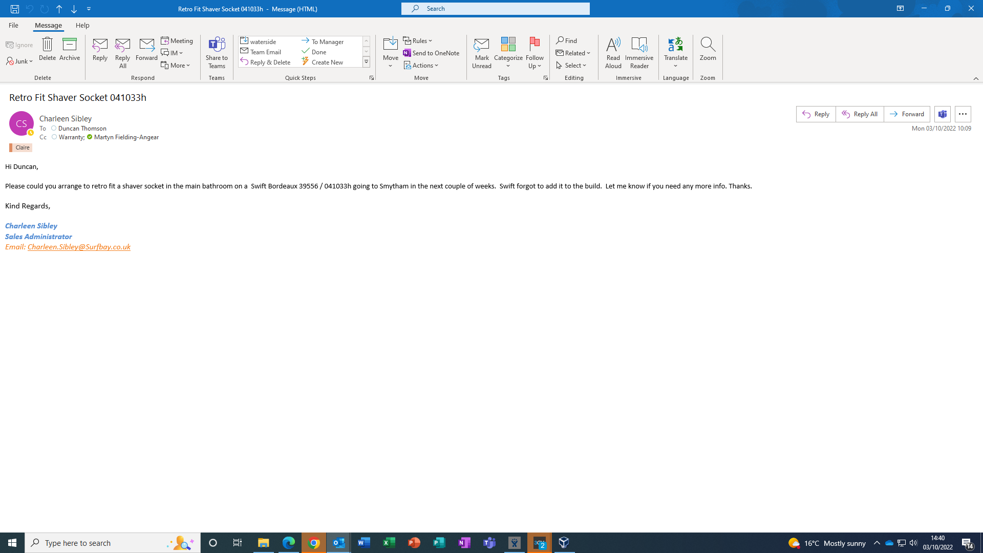Collapse the ribbon with the chevron
Screen dimensions: 983x553
976,78
